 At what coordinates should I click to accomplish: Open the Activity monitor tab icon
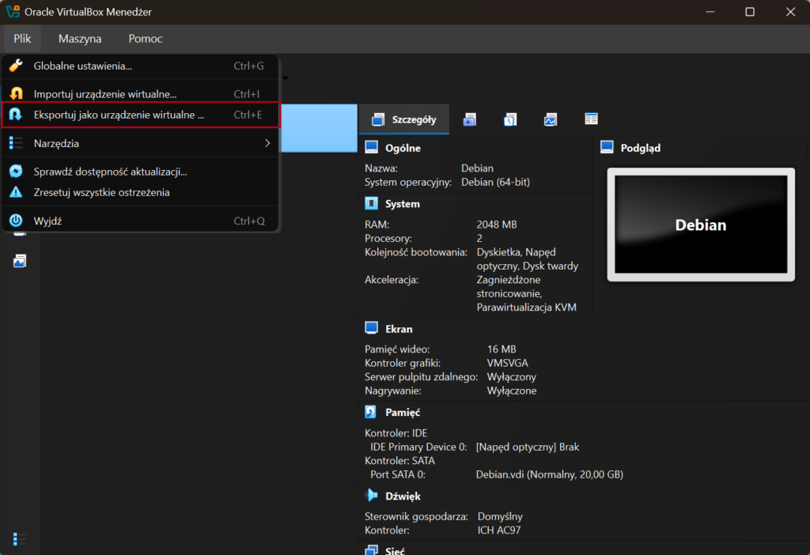(551, 119)
